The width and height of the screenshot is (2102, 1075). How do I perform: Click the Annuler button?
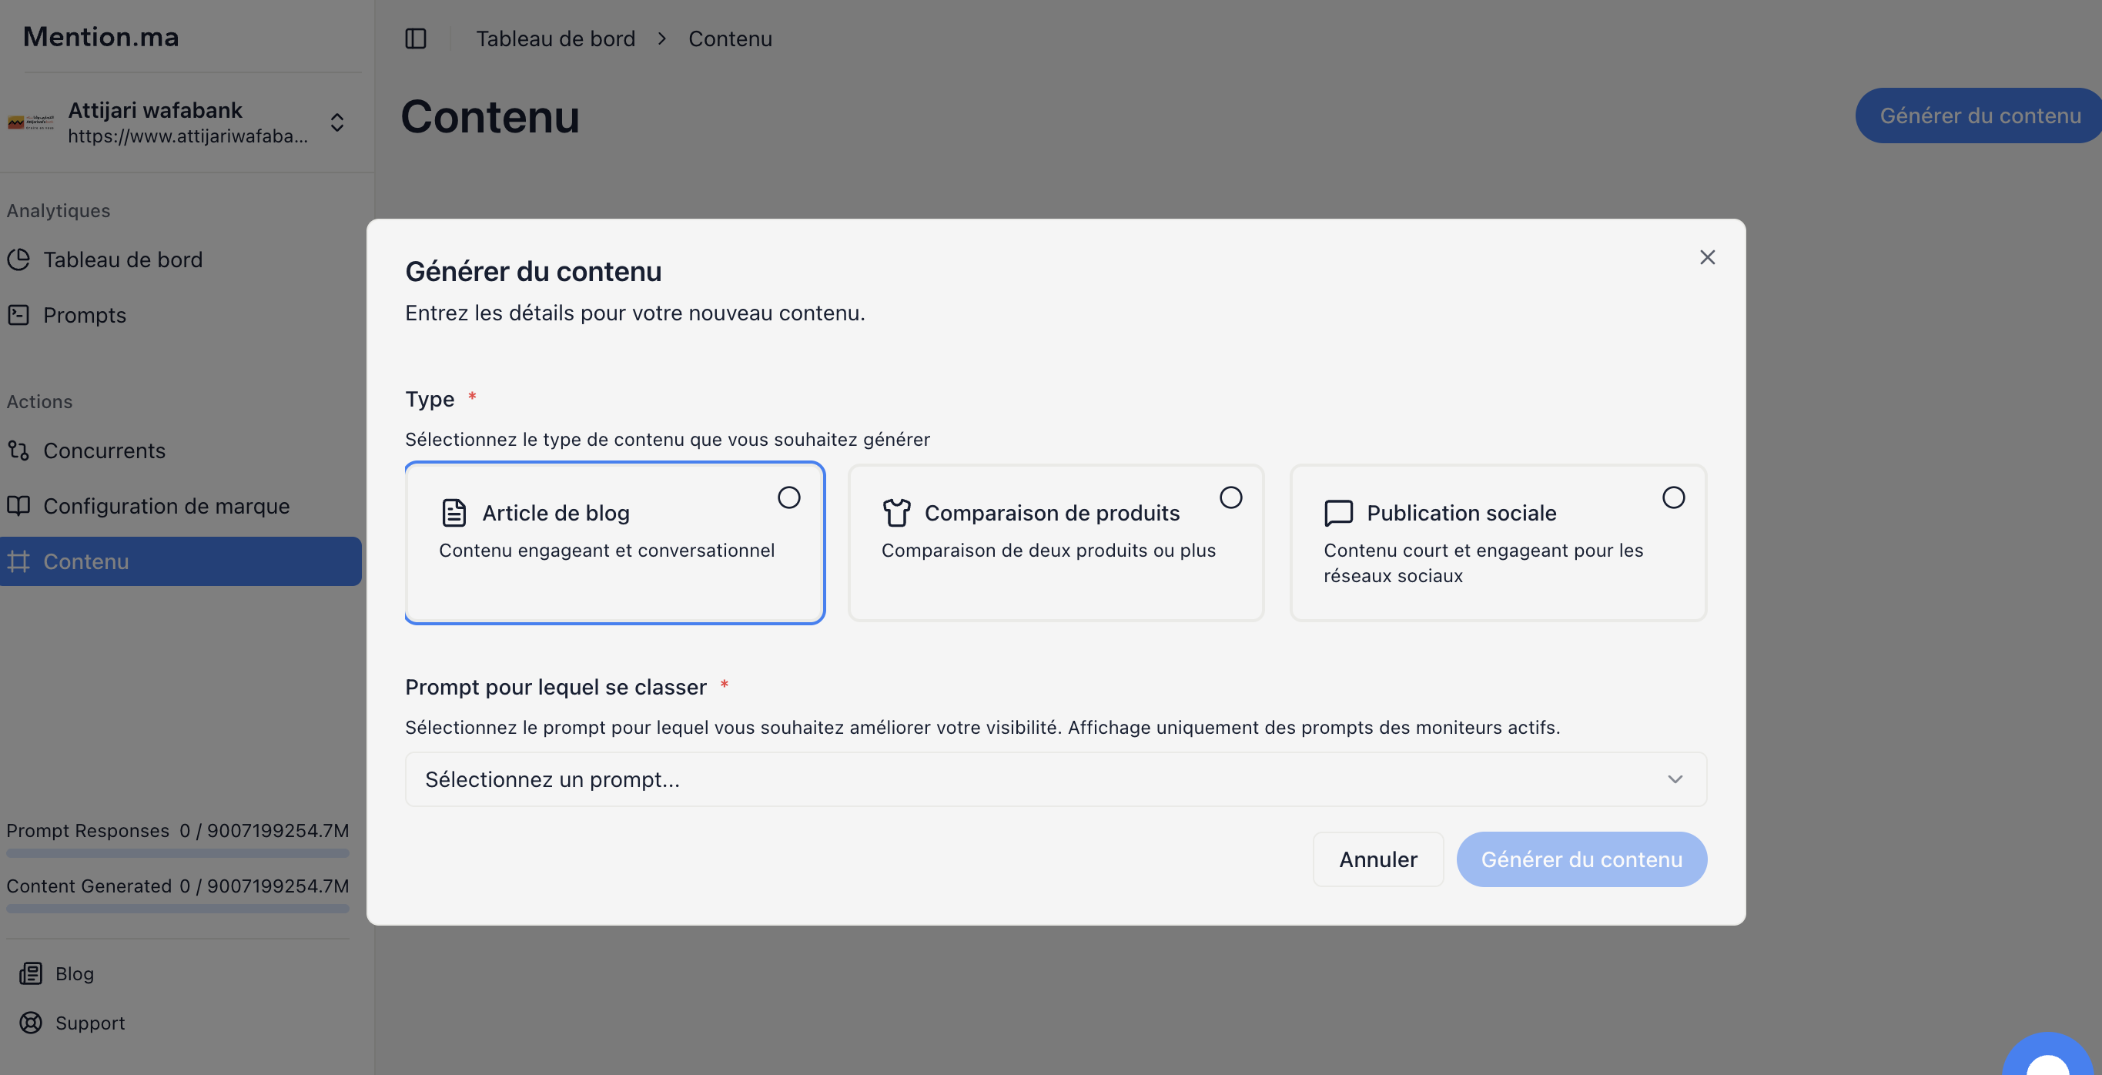pyautogui.click(x=1377, y=859)
